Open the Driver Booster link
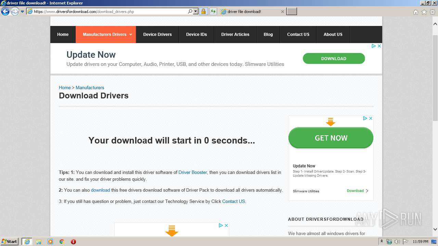This screenshot has height=246, width=438. coord(193,172)
